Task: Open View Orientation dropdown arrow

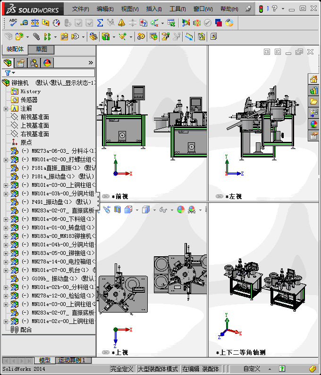Action: point(137,210)
